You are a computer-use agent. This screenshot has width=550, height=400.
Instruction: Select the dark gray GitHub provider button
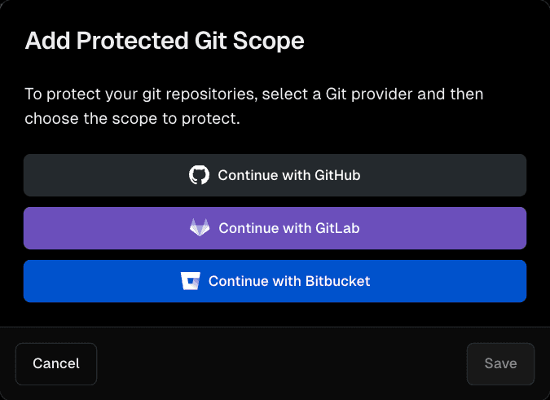(275, 175)
